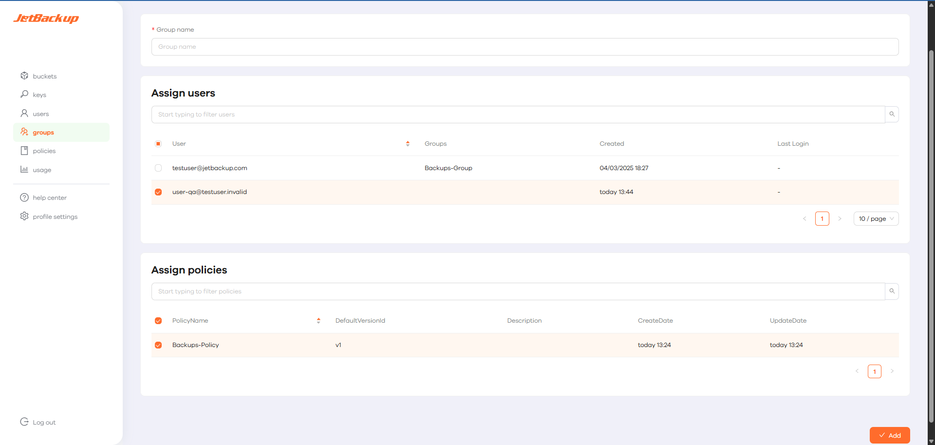Image resolution: width=935 pixels, height=445 pixels.
Task: Click Groups column header
Action: pos(435,144)
